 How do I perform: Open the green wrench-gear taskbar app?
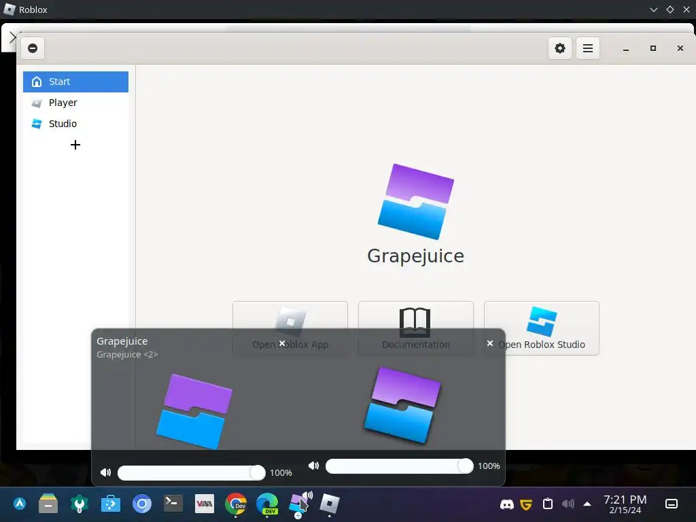point(80,504)
